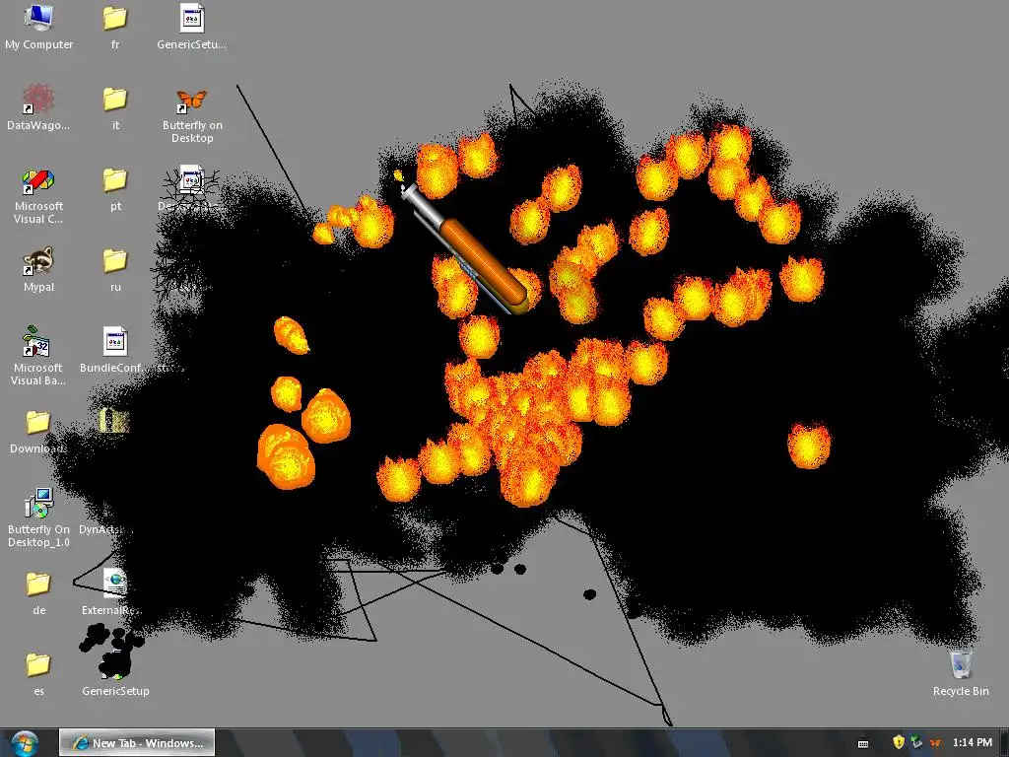
Task: Open the yellow security shield tray icon
Action: [x=899, y=742]
